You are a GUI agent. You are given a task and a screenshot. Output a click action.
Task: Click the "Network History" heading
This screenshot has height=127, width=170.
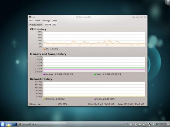(41, 79)
